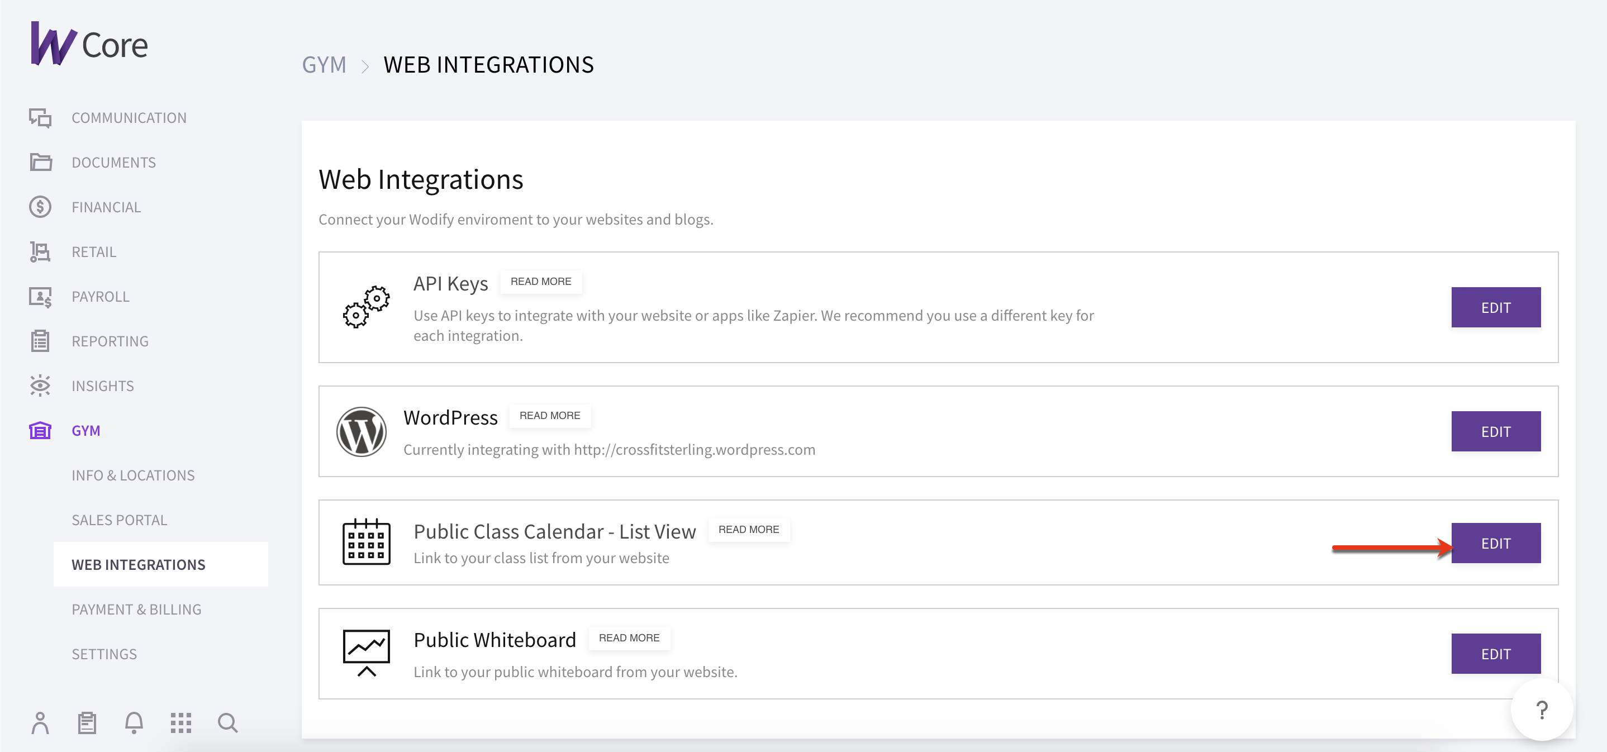Viewport: 1607px width, 752px height.
Task: Click the Payroll icon in sidebar
Action: tap(41, 297)
